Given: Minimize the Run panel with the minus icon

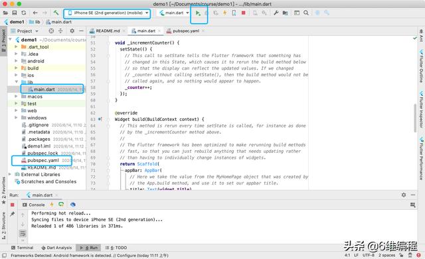Looking at the screenshot, I should pyautogui.click(x=413, y=195).
